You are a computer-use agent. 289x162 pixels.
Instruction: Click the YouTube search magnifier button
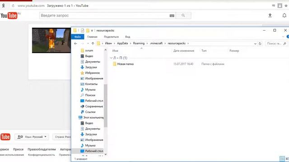[x=183, y=15]
